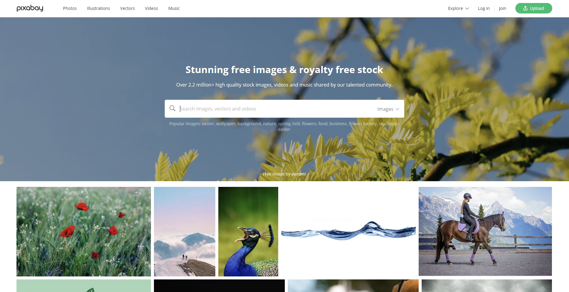Open the water wave splash image
Image resolution: width=569 pixels, height=292 pixels.
(348, 232)
